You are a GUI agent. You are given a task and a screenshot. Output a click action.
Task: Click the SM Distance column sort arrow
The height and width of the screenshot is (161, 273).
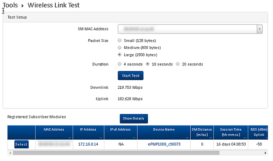coord(211,137)
